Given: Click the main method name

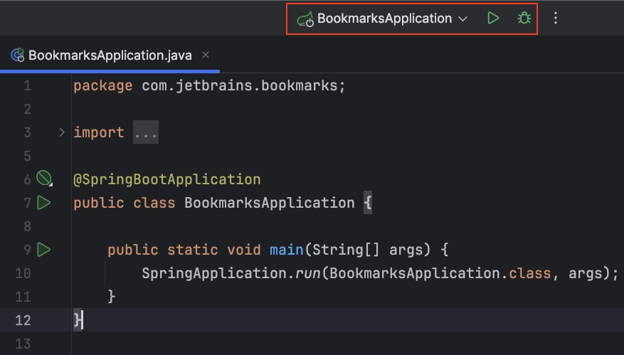Looking at the screenshot, I should 287,250.
